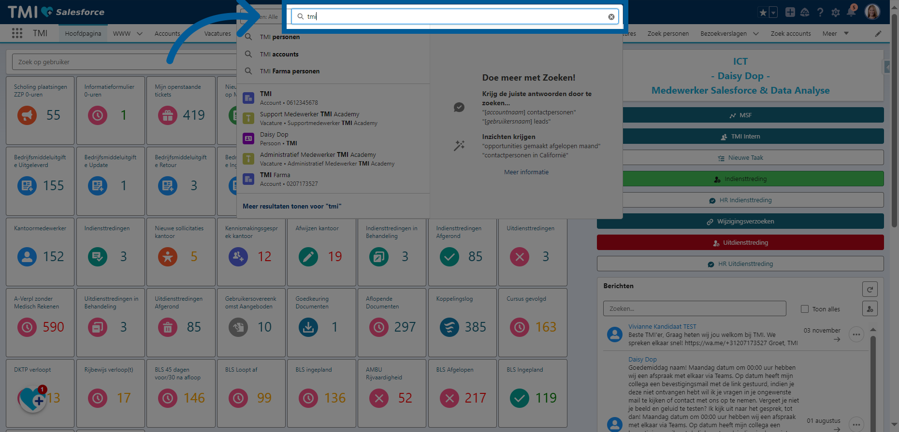
Task: Switch to the Hoofdpagina tab
Action: pyautogui.click(x=83, y=33)
